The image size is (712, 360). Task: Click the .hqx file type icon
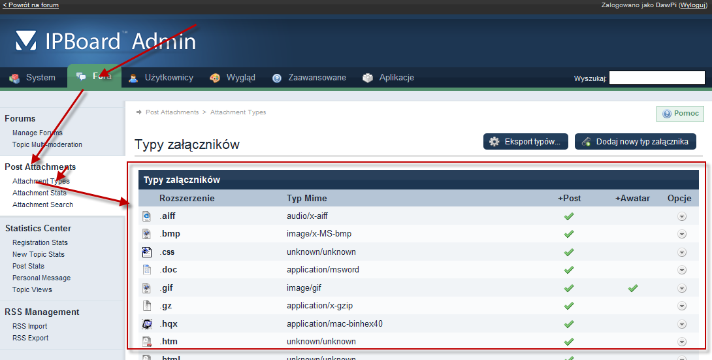pyautogui.click(x=147, y=323)
